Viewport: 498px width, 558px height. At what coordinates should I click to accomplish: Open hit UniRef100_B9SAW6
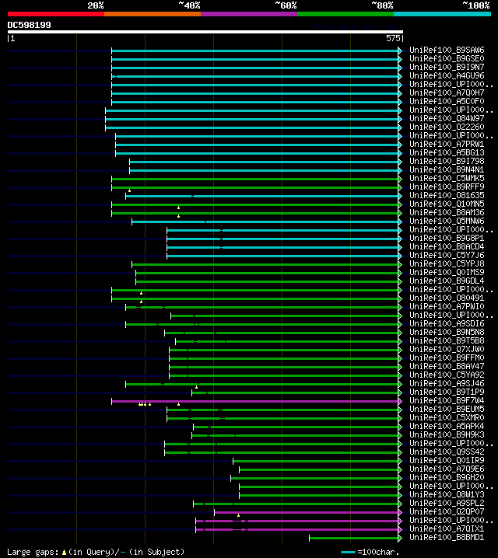447,51
